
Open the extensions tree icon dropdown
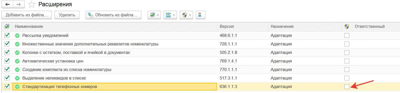[170, 15]
